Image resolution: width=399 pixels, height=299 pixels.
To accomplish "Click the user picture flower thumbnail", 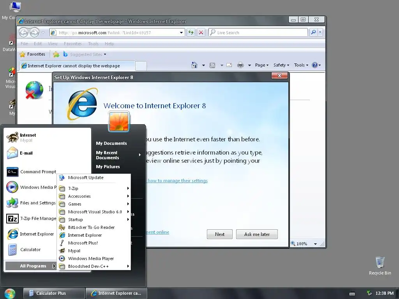I will [119, 121].
